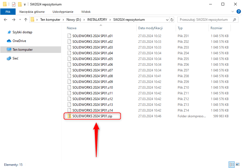Select file SOLIDWORKS 2024 SP01.z10
Screen dimensions: 242x168
click(93, 87)
